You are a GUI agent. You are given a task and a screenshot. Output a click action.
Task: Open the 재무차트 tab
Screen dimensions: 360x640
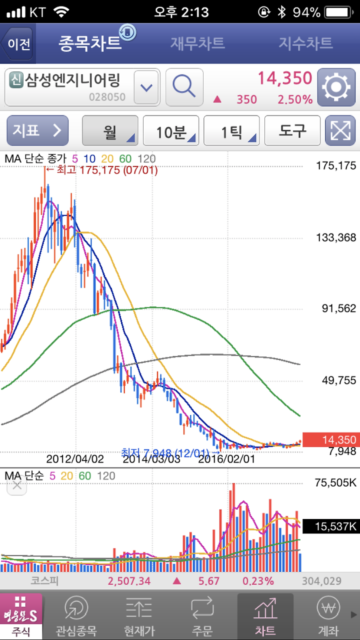tap(197, 43)
